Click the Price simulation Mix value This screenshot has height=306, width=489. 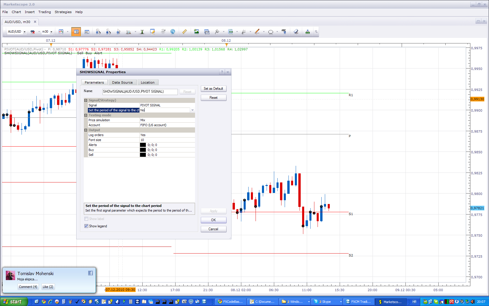[x=167, y=120]
